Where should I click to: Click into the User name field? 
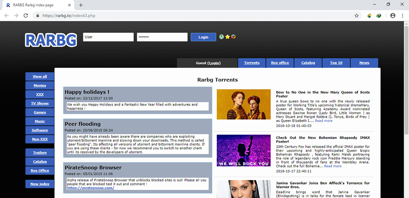click(x=108, y=37)
